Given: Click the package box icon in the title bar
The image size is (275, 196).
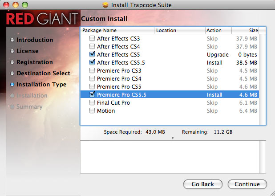Looking at the screenshot, I should click(105, 5).
